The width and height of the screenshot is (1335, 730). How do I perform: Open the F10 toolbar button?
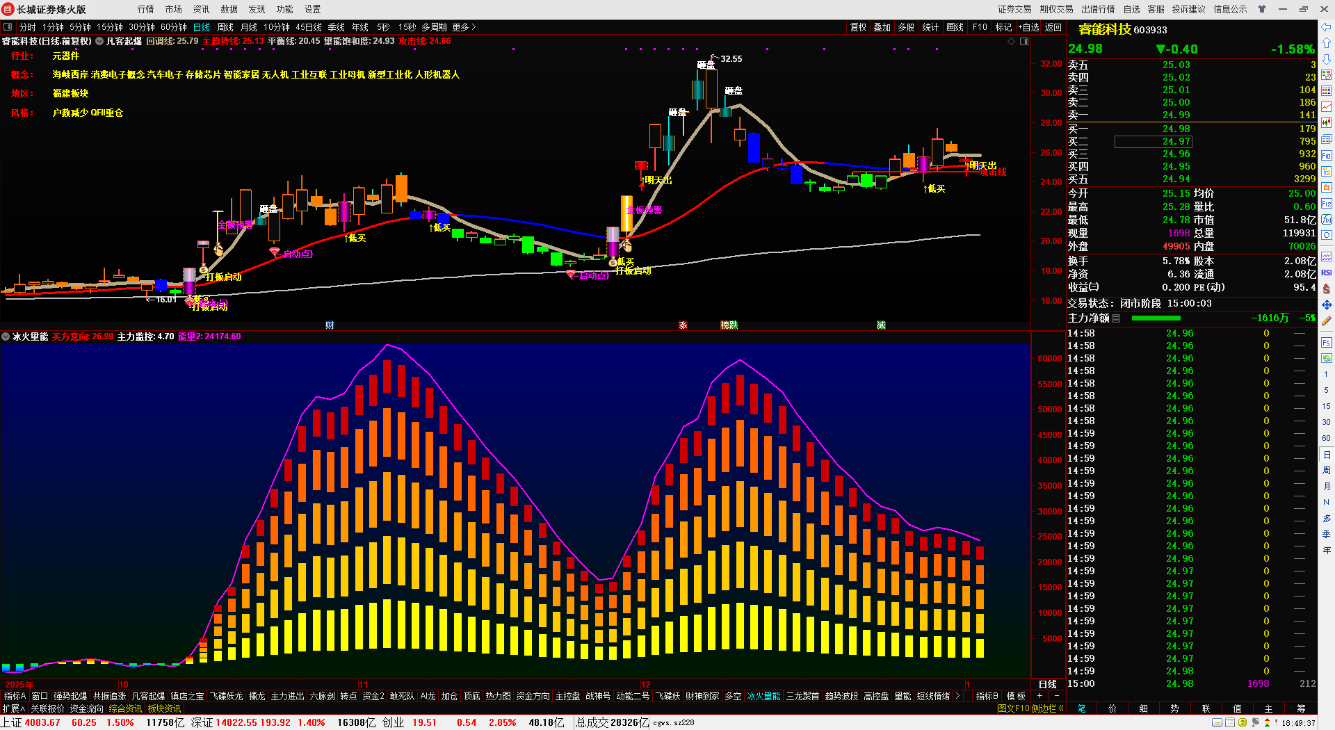point(980,27)
